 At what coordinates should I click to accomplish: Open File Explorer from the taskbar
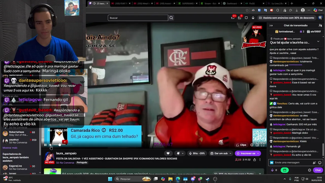point(170,179)
